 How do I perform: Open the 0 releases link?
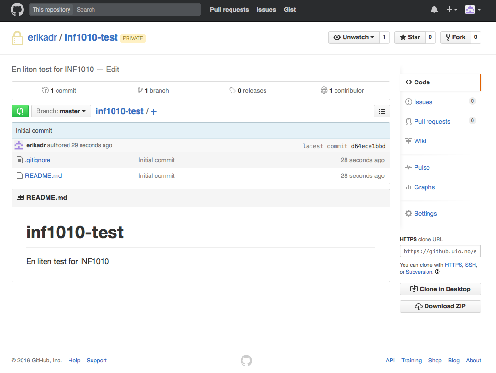coord(248,91)
